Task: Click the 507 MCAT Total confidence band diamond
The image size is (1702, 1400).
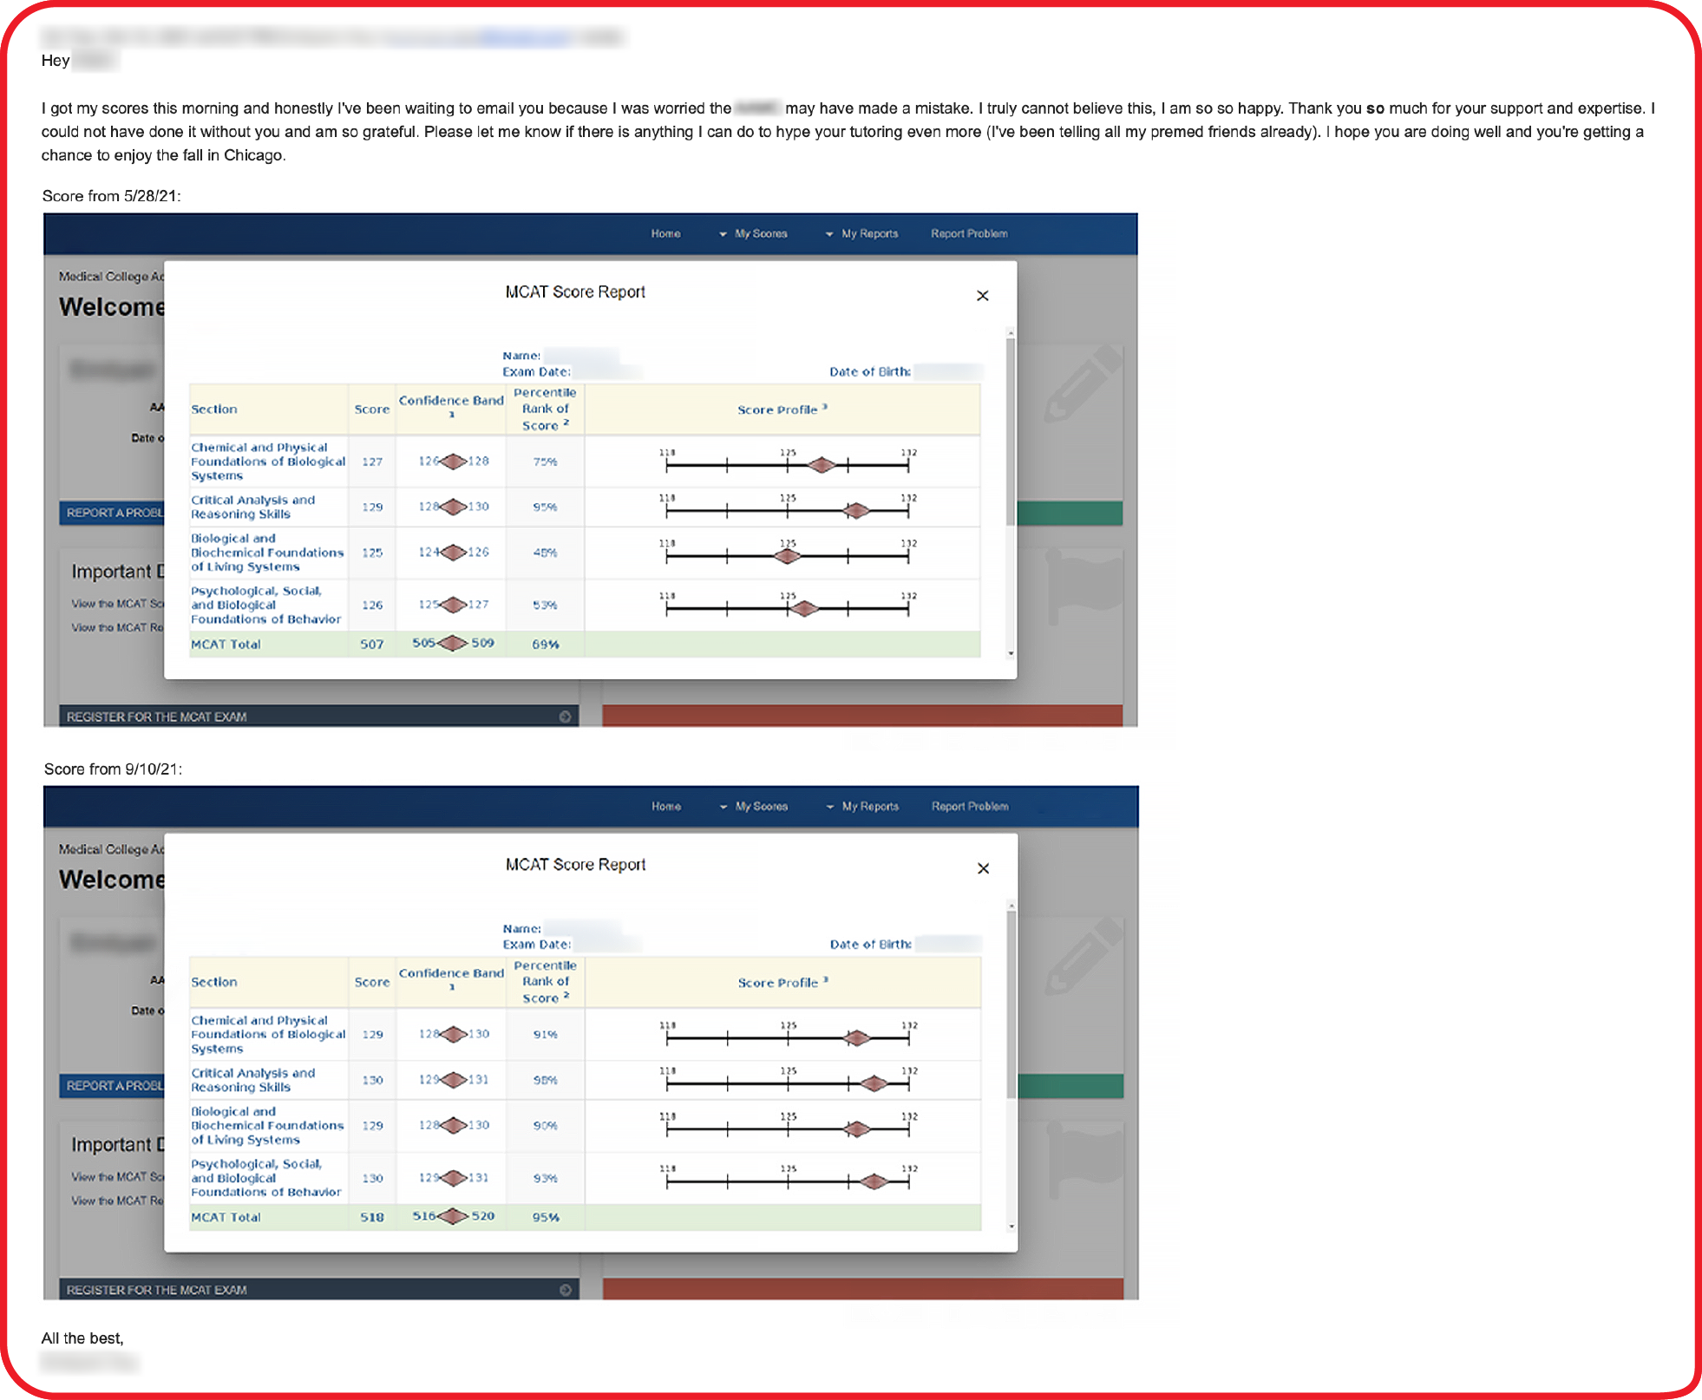Action: tap(453, 643)
